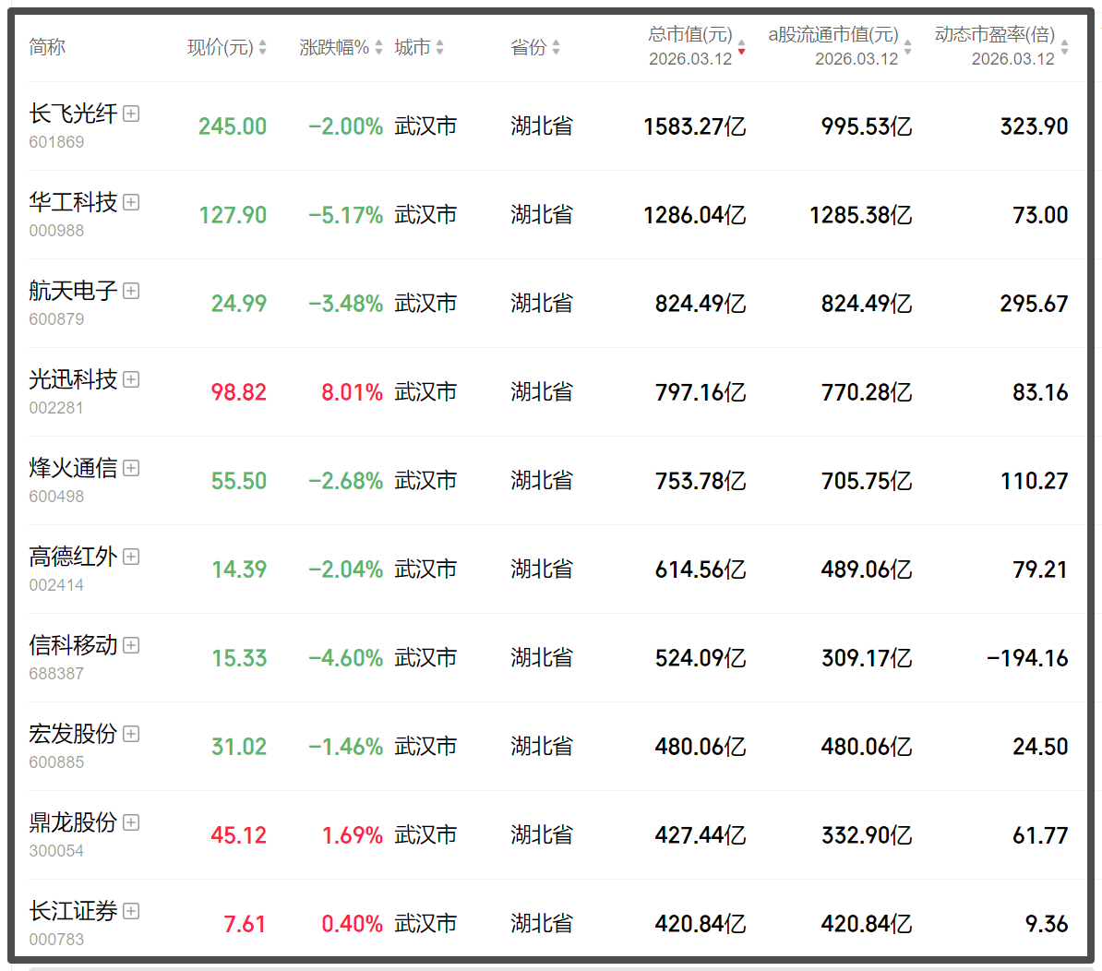The width and height of the screenshot is (1102, 971).
Task: Open the 光迅科技 stock detail link
Action: click(73, 379)
